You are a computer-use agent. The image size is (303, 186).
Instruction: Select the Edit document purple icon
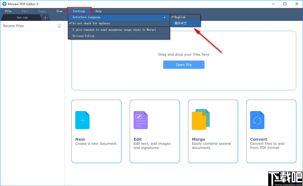point(141,120)
